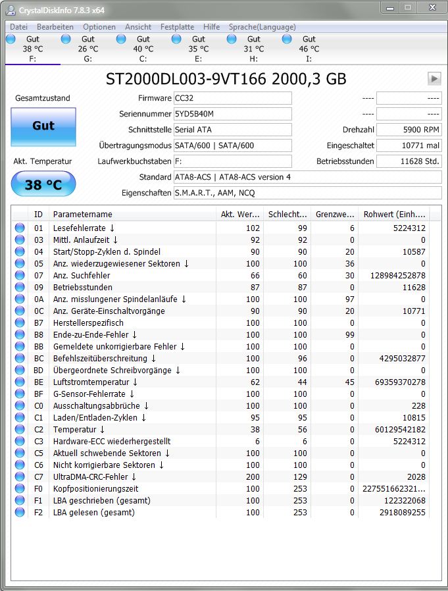Click the model title ST2000DL003-9VT166 2000,3 GB
Image resolution: width=448 pixels, height=591 pixels.
[226, 79]
